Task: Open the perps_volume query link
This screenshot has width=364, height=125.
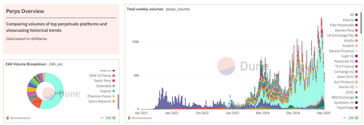Action: point(178,9)
